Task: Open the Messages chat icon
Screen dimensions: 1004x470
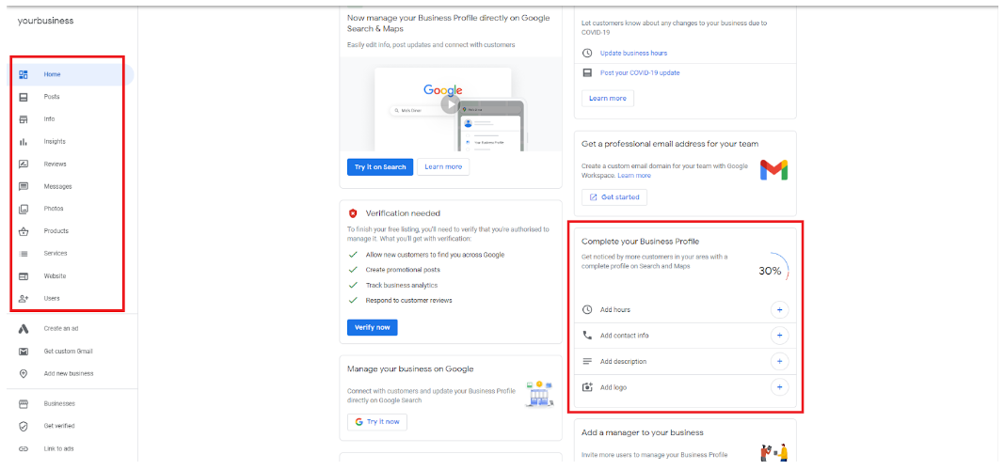Action: 24,187
